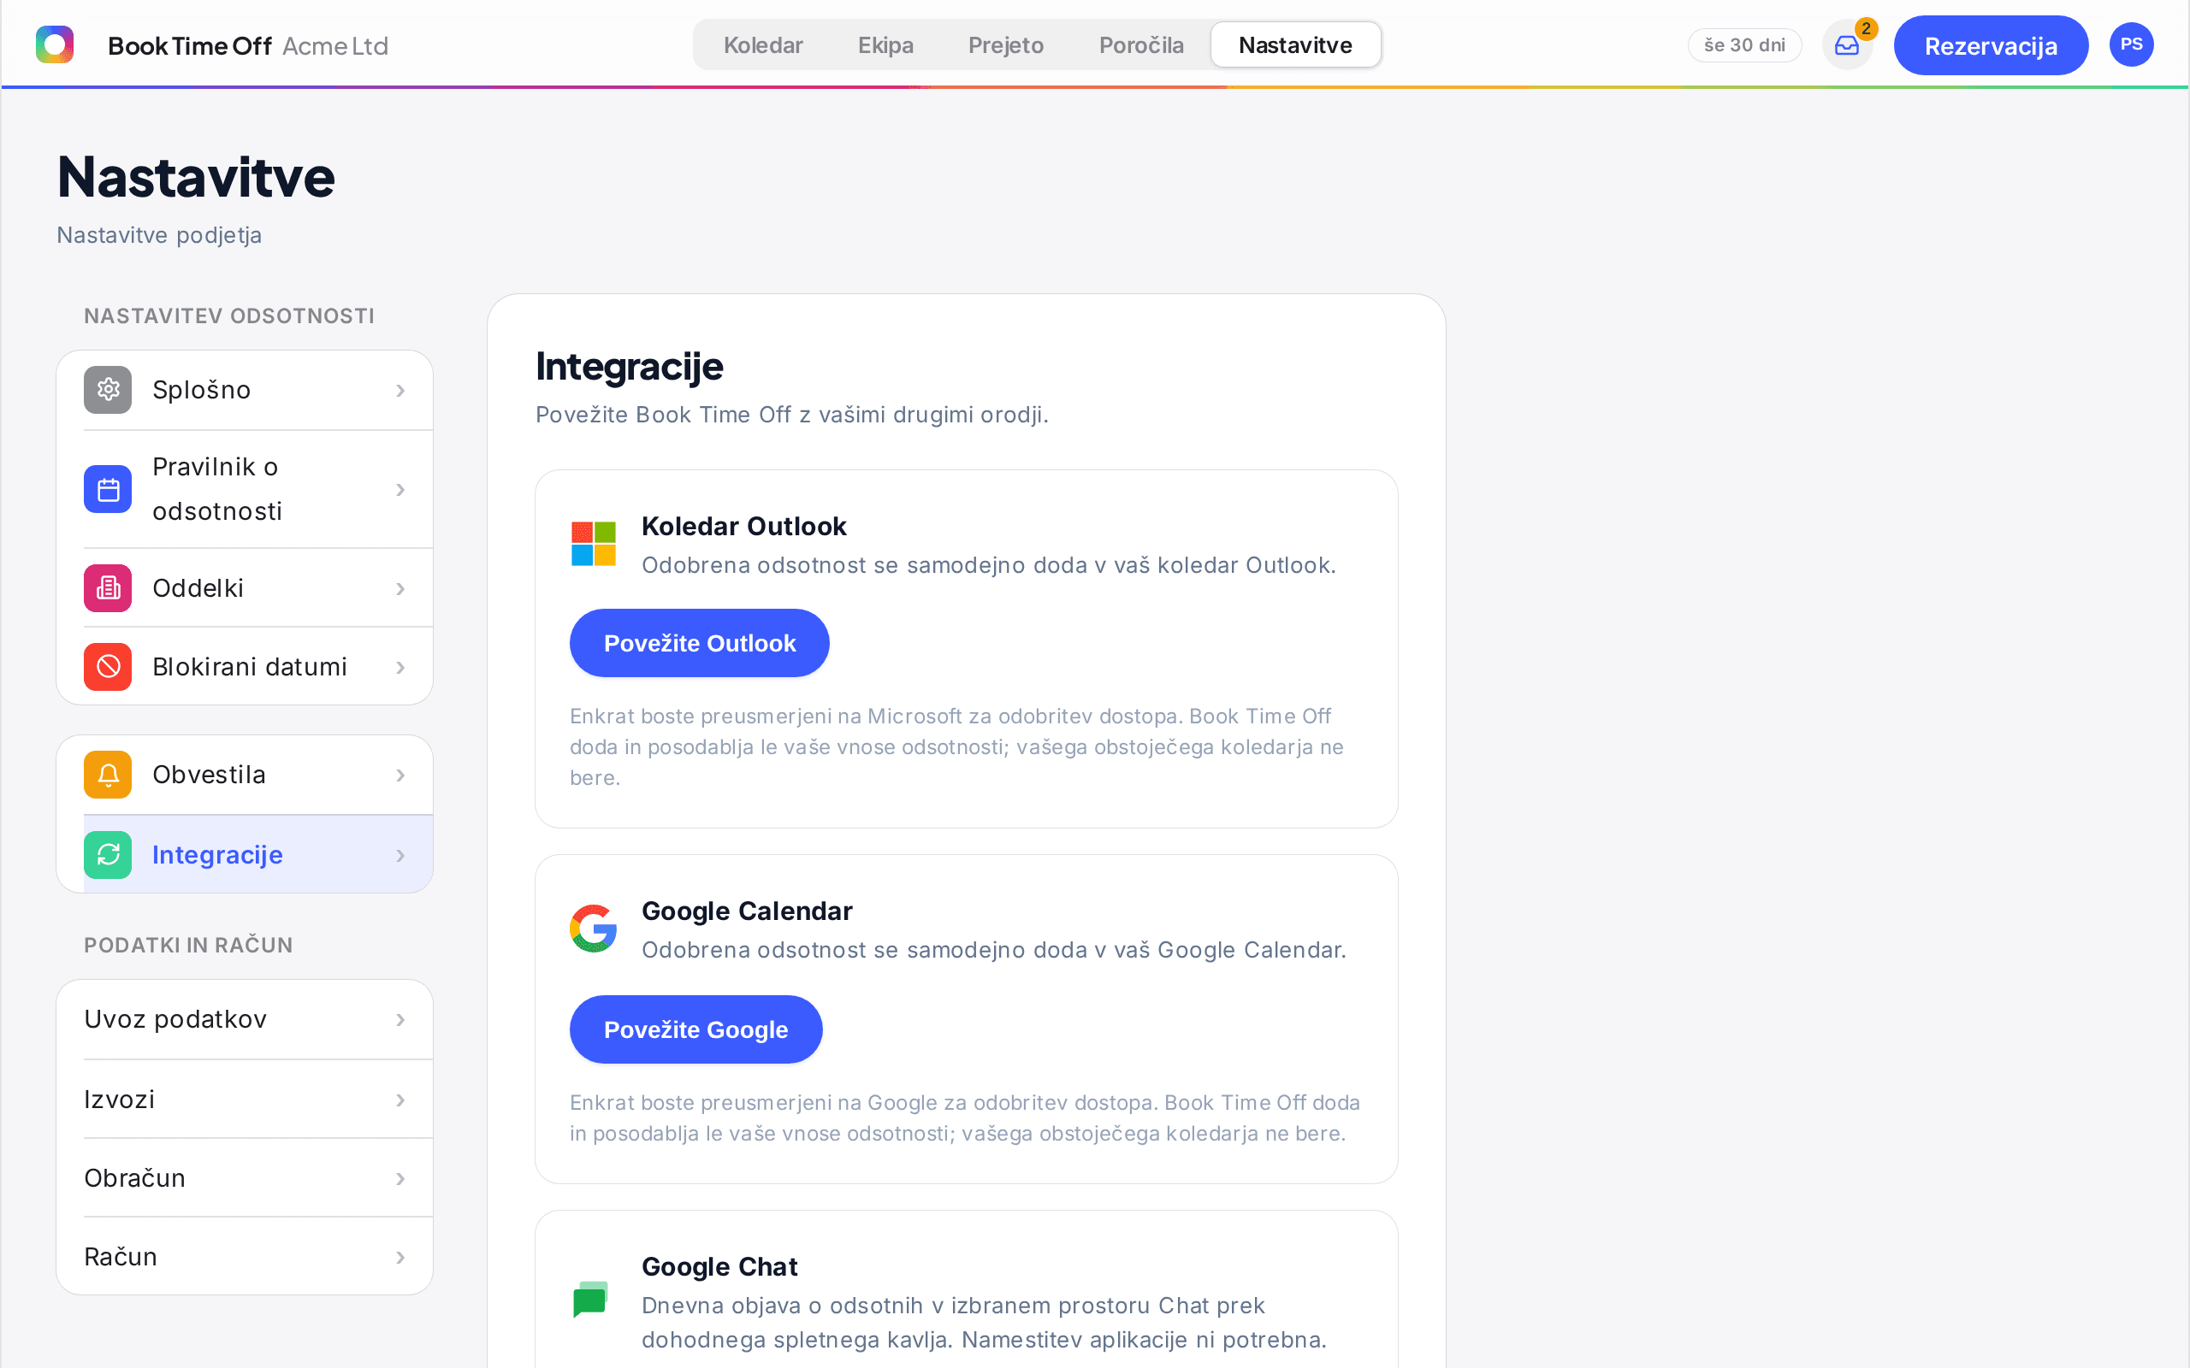2190x1368 pixels.
Task: Click the Povežite Outlook button
Action: (x=699, y=643)
